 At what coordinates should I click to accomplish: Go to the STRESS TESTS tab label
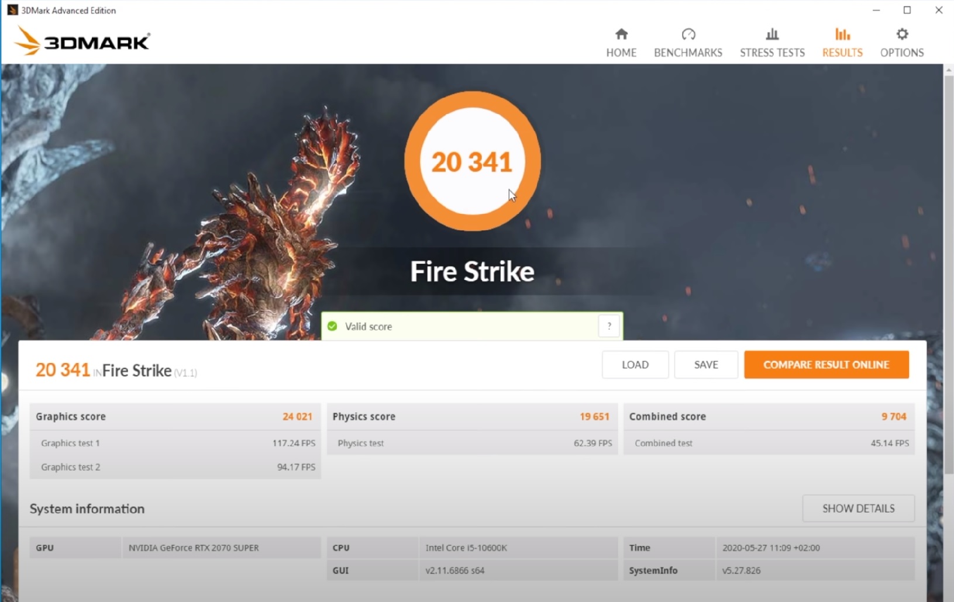pyautogui.click(x=772, y=53)
